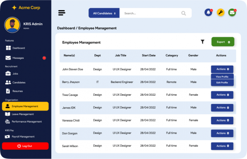Click the Dept column header

[x=97, y=55]
